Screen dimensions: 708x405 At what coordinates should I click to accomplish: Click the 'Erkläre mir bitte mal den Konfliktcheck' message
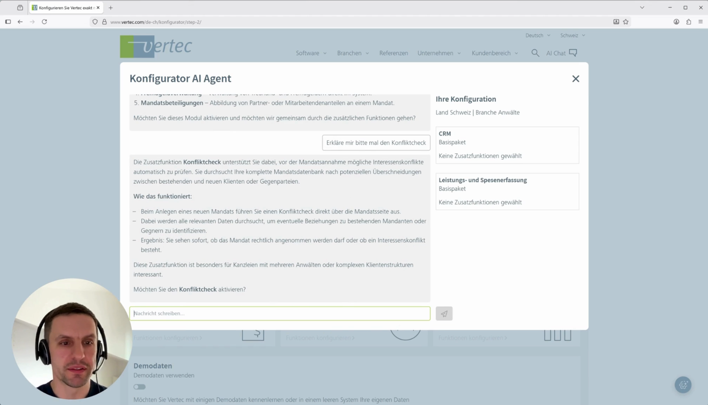tap(376, 143)
